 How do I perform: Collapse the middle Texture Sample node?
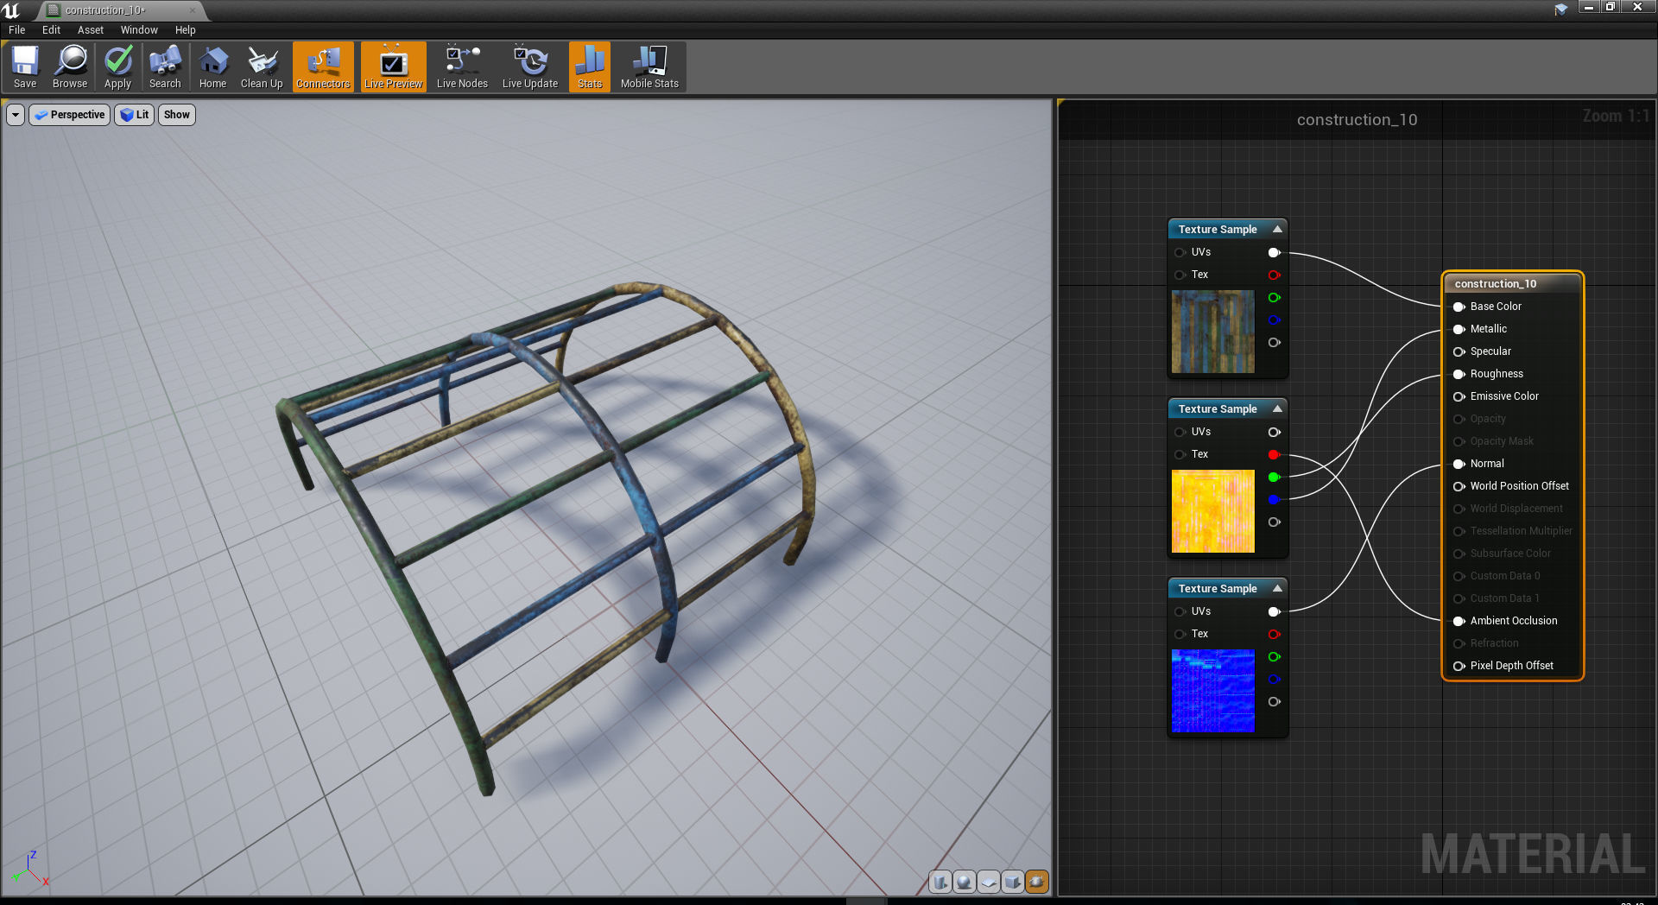(x=1277, y=408)
